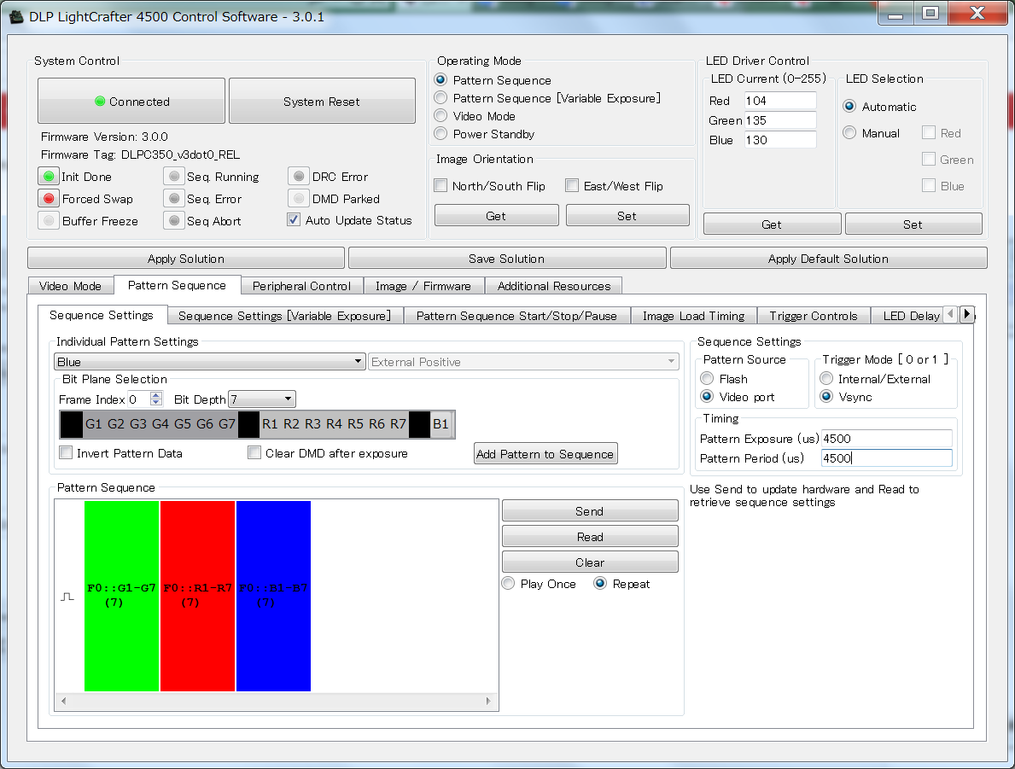1015x769 pixels.
Task: Select Video Mode operating mode radio
Action: click(440, 116)
